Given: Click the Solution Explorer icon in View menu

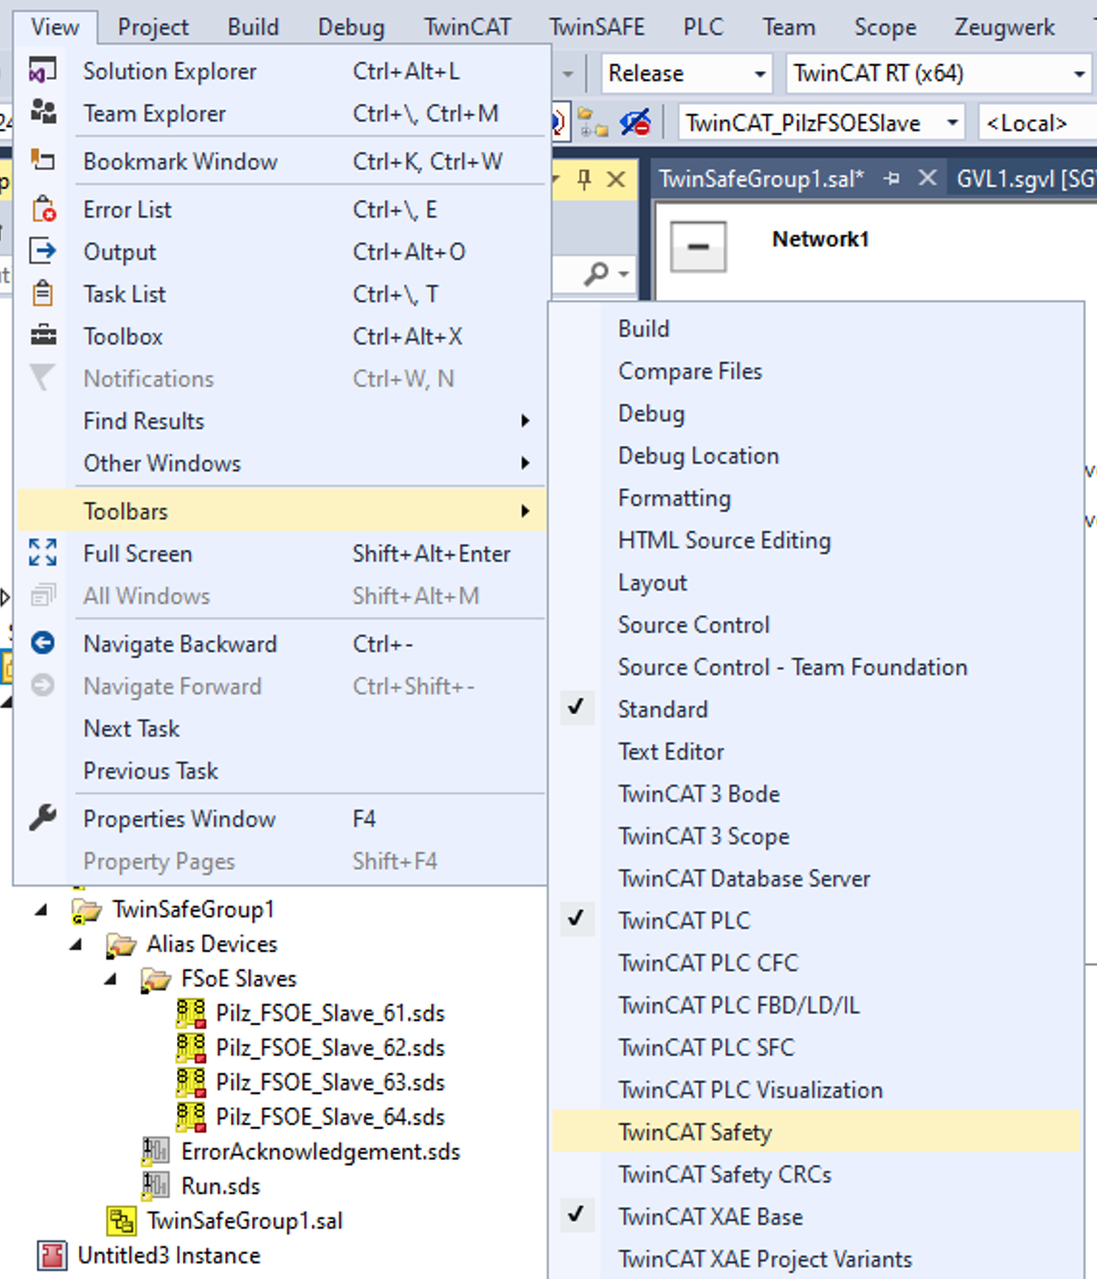Looking at the screenshot, I should pos(42,71).
